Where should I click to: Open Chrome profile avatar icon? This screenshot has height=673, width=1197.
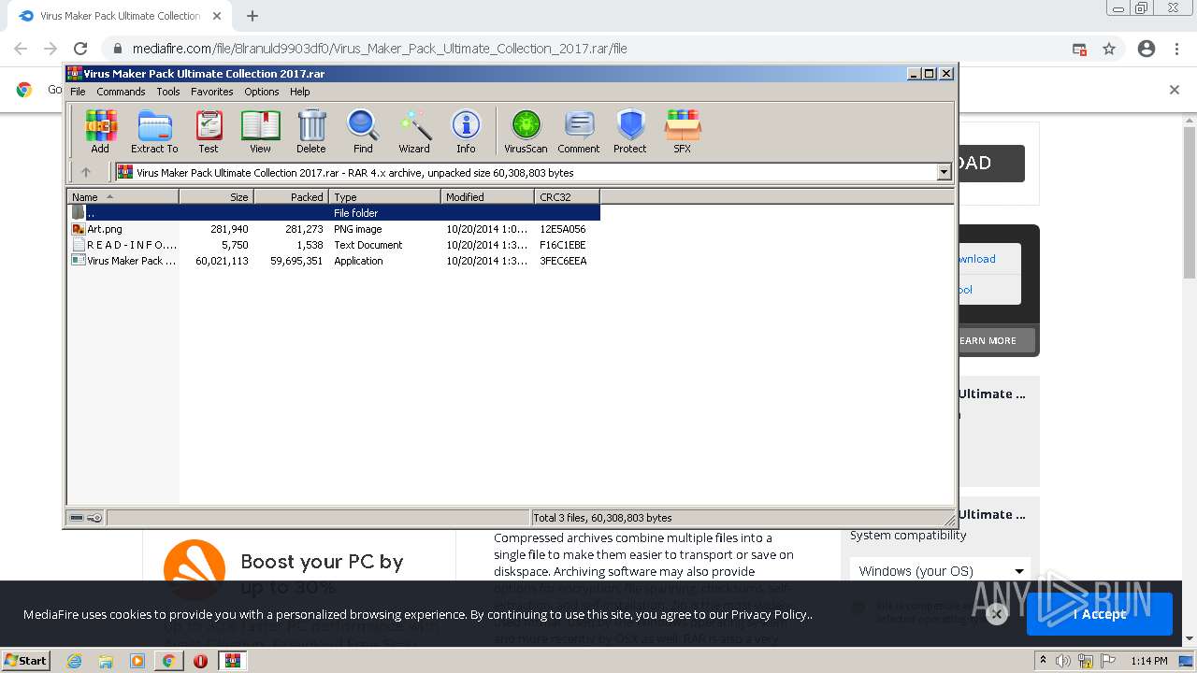(1147, 49)
